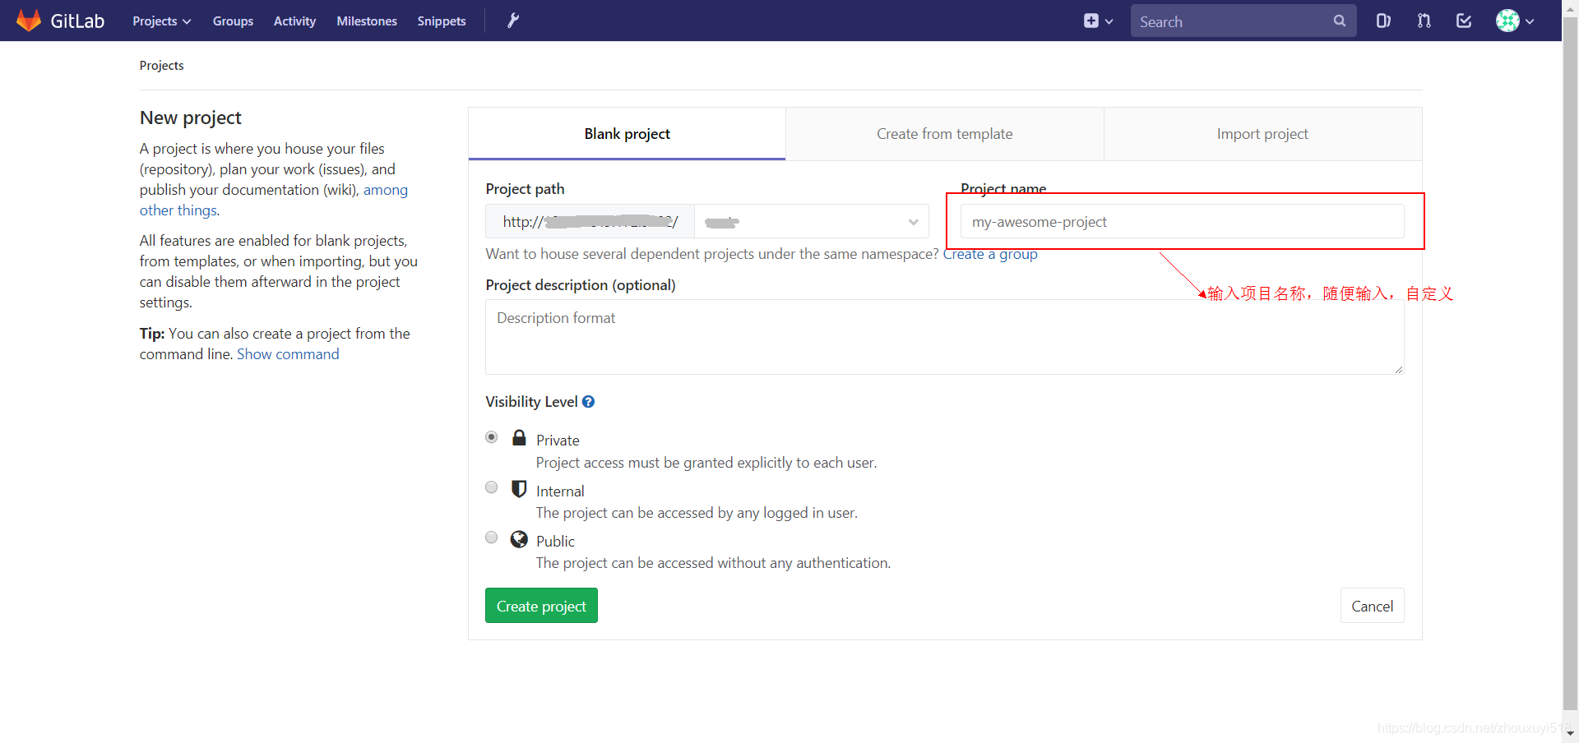This screenshot has height=743, width=1579.
Task: Click the GitLab wordmark text
Action: point(77,21)
